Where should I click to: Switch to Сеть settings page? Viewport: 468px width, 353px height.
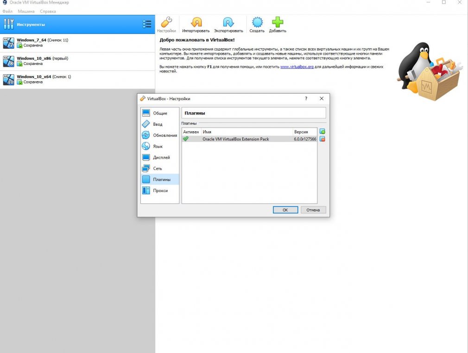point(160,168)
